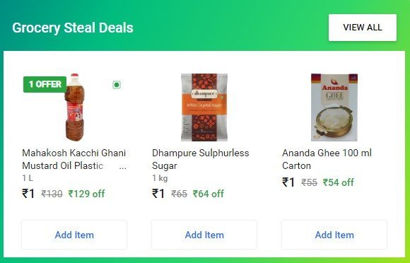Viewport: 410px width, 263px height.
Task: Click the ₹54 off discount label
Action: 339,182
